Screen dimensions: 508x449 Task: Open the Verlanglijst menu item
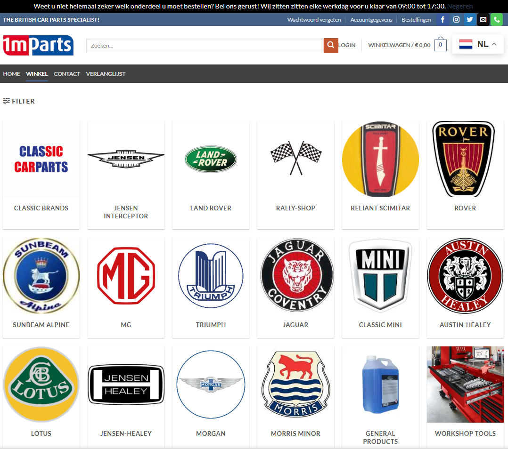[106, 74]
